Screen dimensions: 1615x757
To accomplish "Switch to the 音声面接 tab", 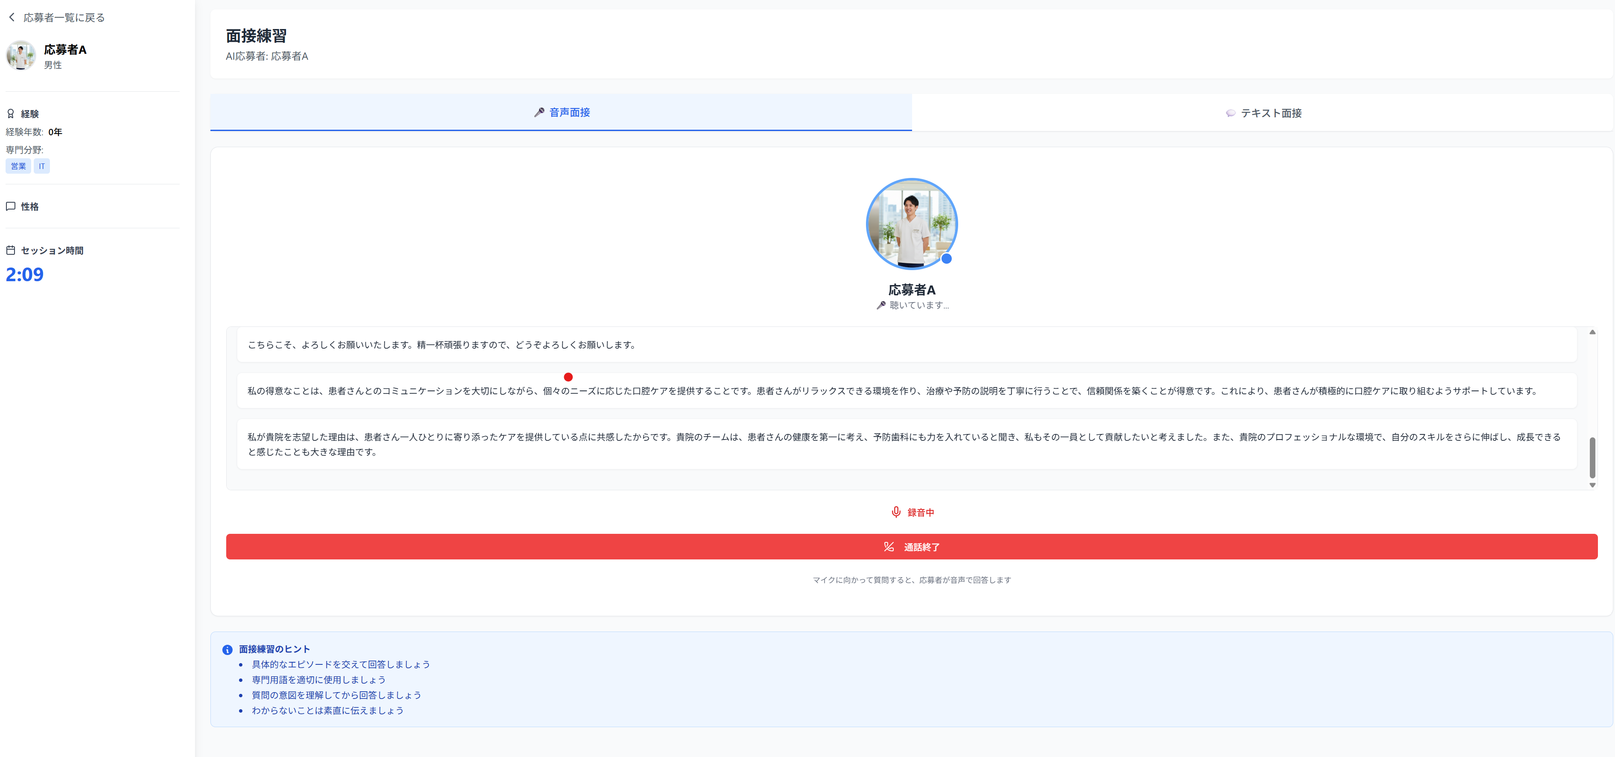I will pyautogui.click(x=561, y=113).
